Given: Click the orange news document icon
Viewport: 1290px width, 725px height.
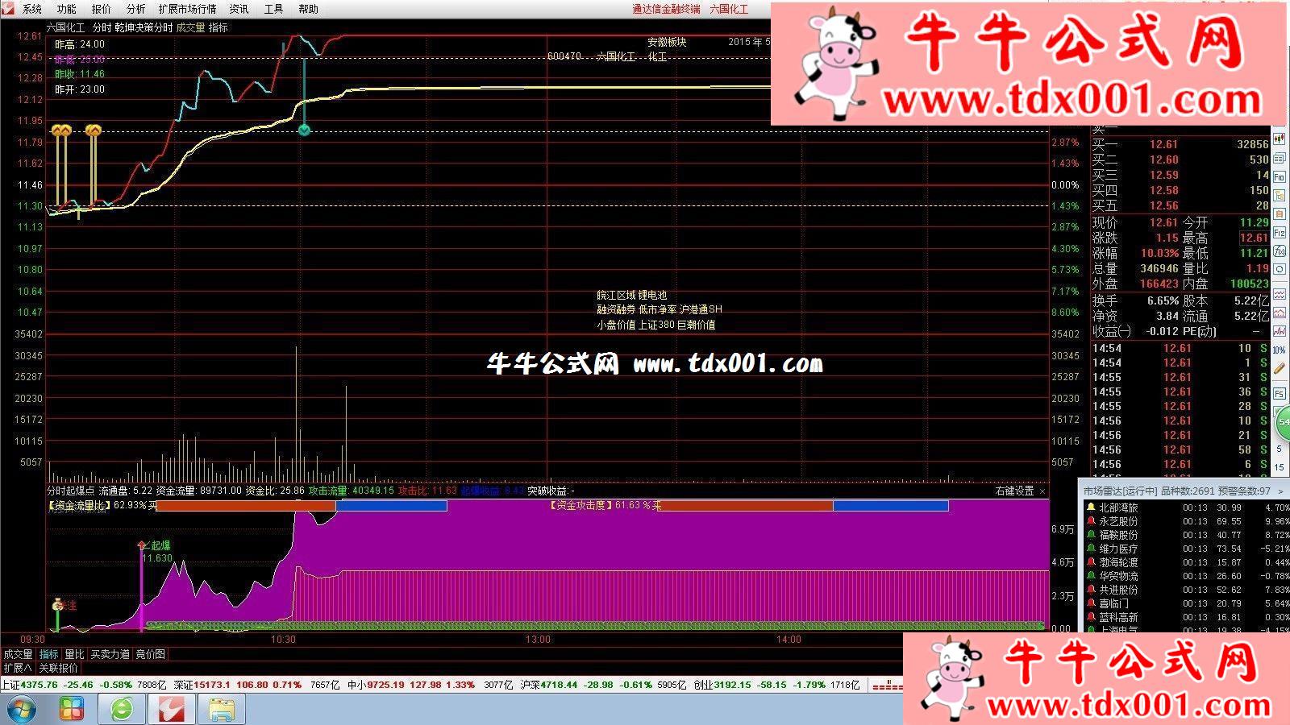Looking at the screenshot, I should [x=1280, y=214].
